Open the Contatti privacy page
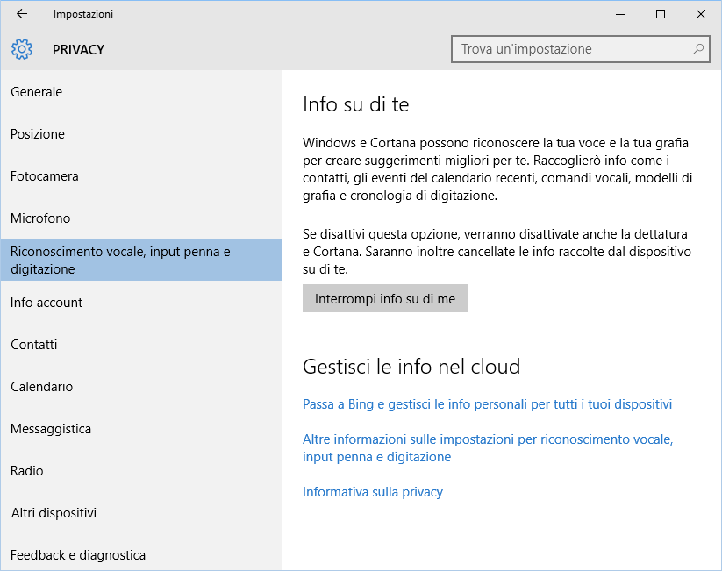The height and width of the screenshot is (571, 722). click(x=141, y=345)
